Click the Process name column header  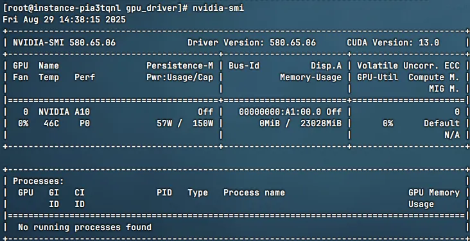(254, 193)
